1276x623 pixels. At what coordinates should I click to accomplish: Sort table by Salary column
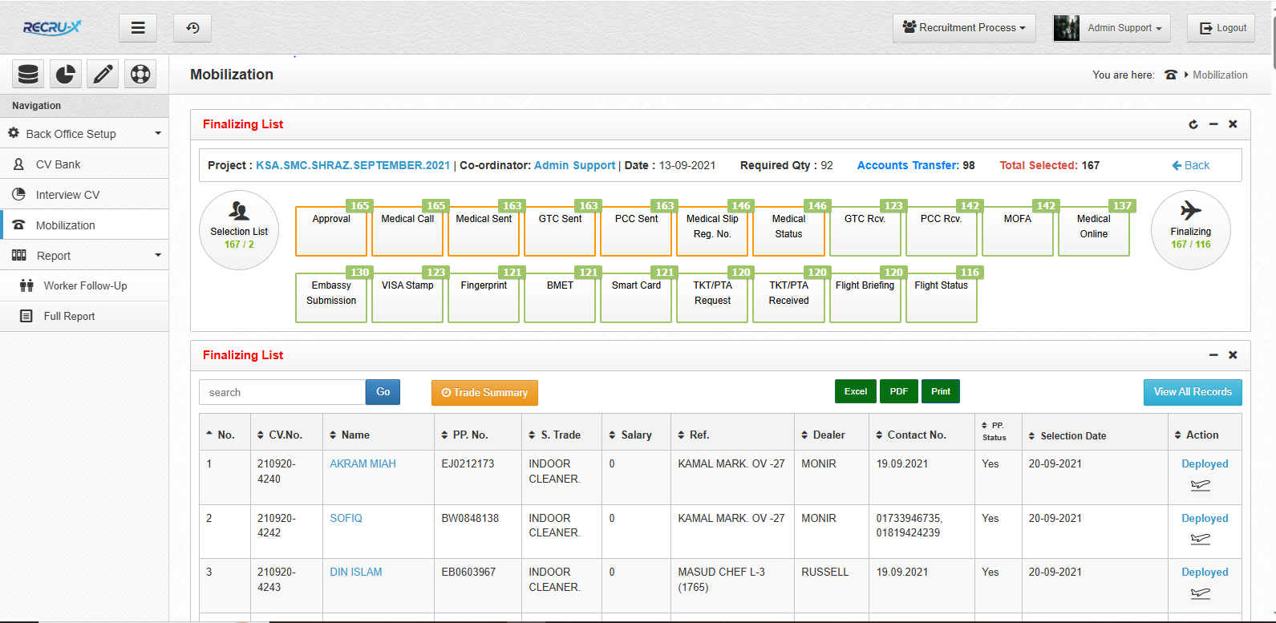pyautogui.click(x=635, y=435)
